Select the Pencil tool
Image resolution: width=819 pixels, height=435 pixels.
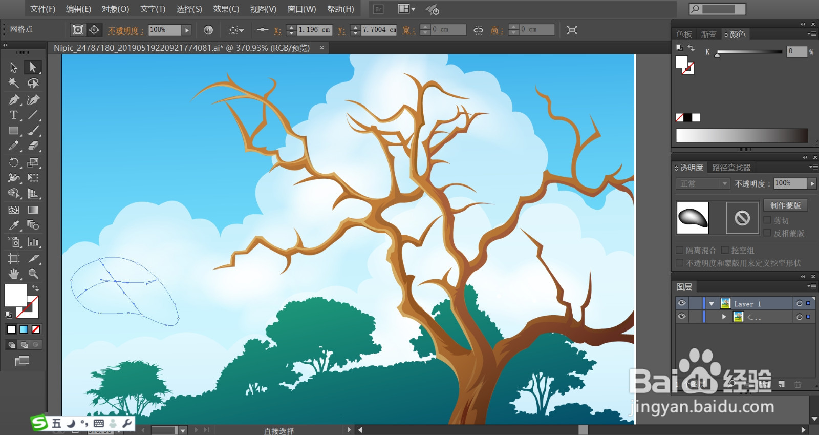tap(14, 146)
